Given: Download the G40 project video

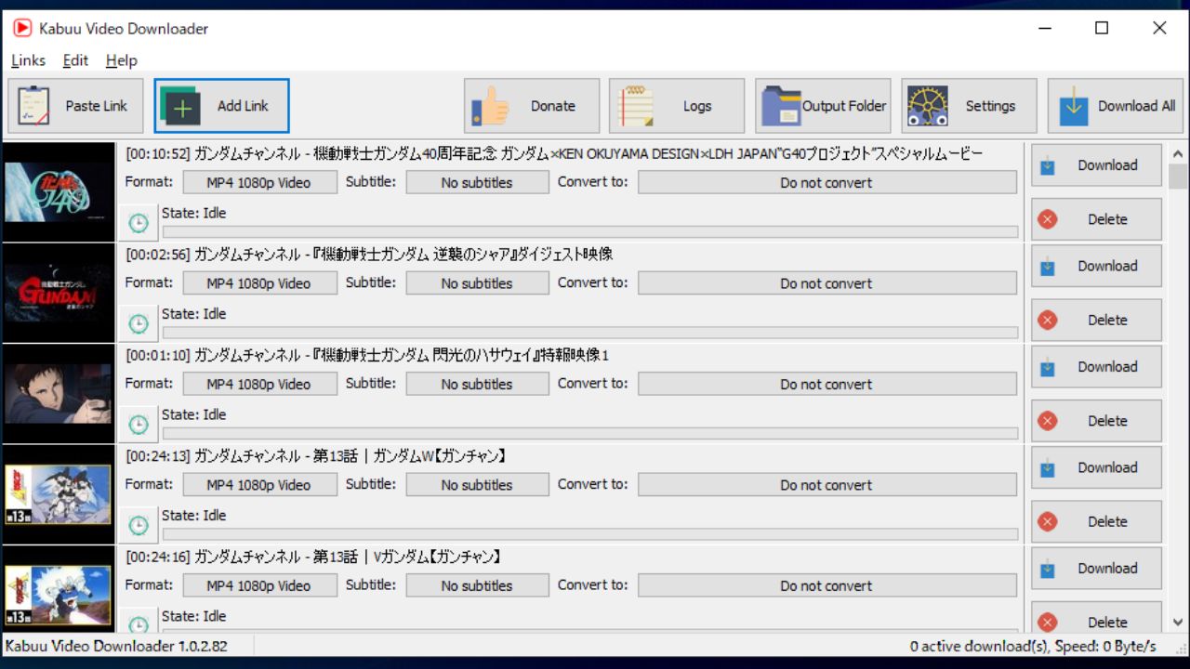Looking at the screenshot, I should (1096, 165).
